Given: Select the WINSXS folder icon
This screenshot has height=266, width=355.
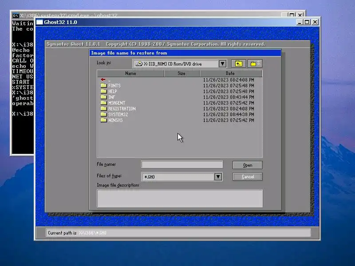Looking at the screenshot, I should coord(104,120).
